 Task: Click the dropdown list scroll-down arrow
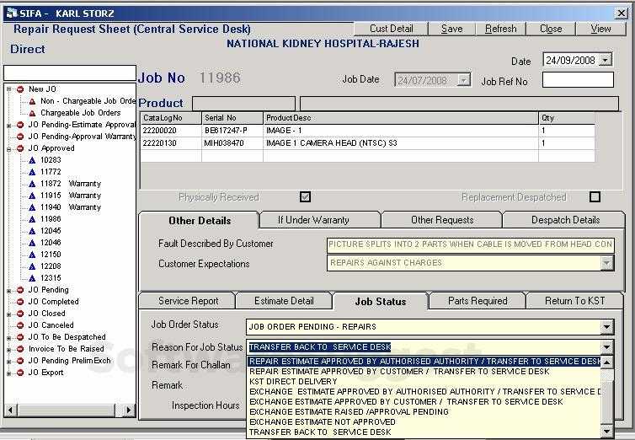pyautogui.click(x=606, y=432)
